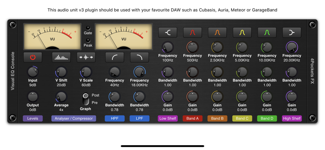Click the 4Pockets FX brand text
Screen dimensions: 325x150
[x=312, y=71]
